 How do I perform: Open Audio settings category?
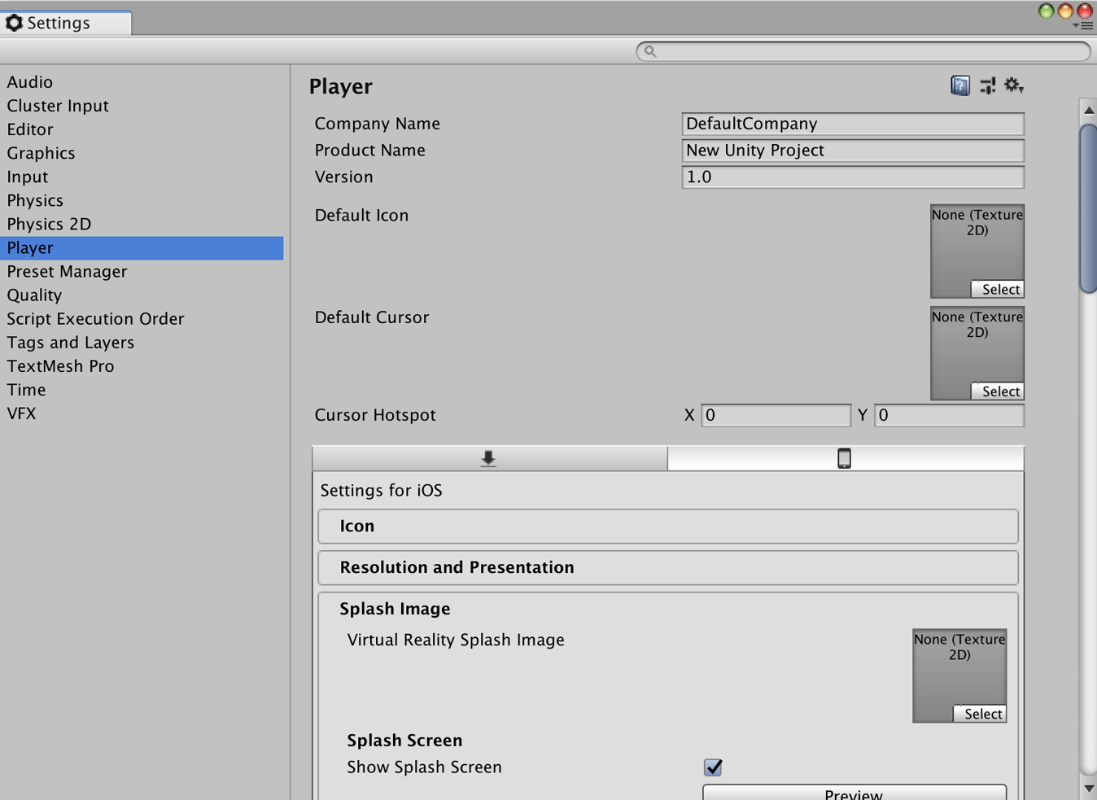(x=142, y=82)
